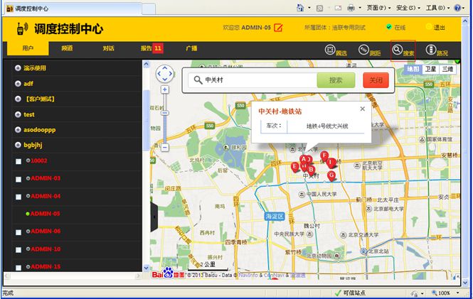Switch map view to 三维 3D

[x=447, y=70]
